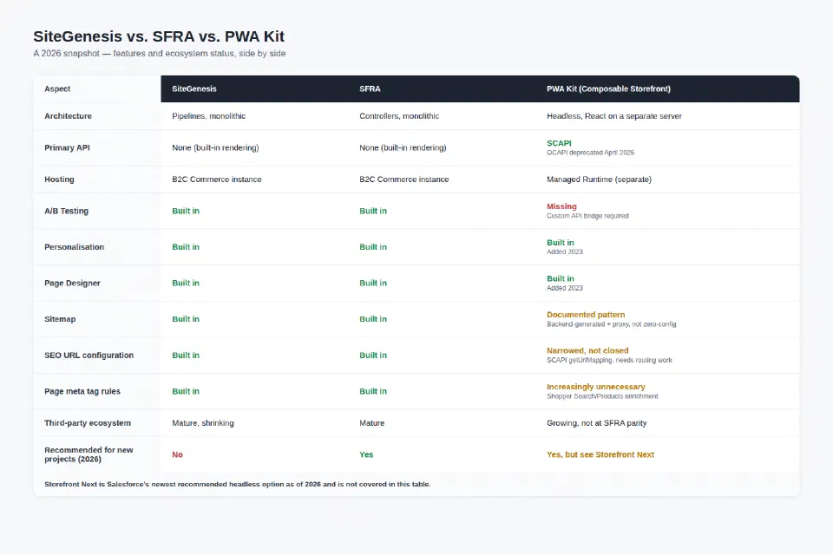Click the 'Pipelines, monolithic' cell

(209, 116)
